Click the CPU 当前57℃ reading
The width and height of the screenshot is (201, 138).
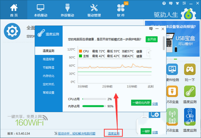click(128, 51)
